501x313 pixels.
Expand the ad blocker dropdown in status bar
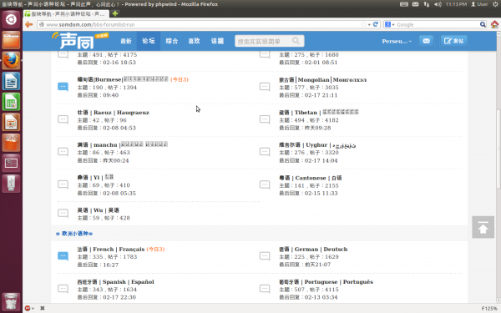click(x=29, y=308)
